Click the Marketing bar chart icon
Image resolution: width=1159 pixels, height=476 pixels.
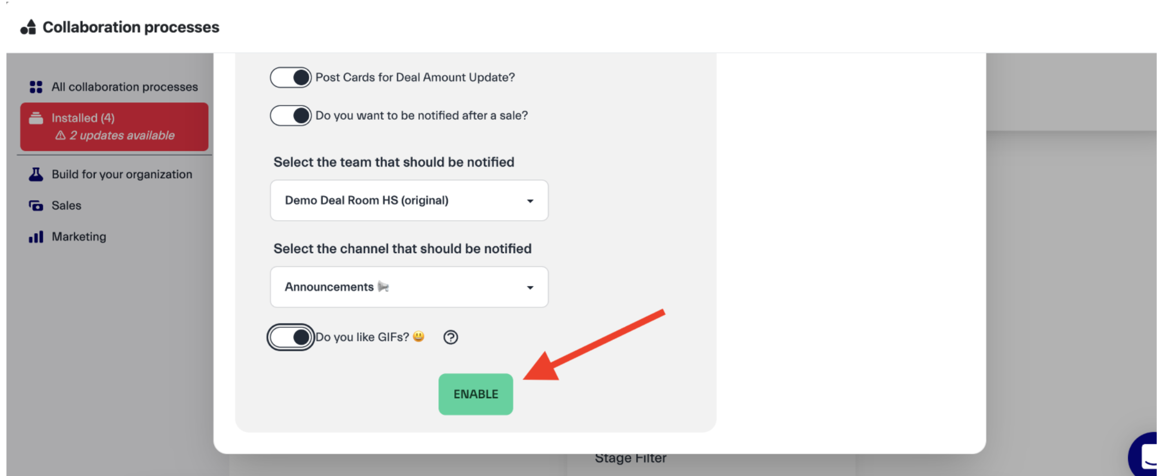pyautogui.click(x=36, y=237)
